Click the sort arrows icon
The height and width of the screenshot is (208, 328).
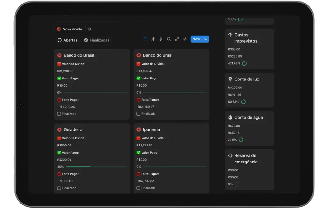(153, 39)
